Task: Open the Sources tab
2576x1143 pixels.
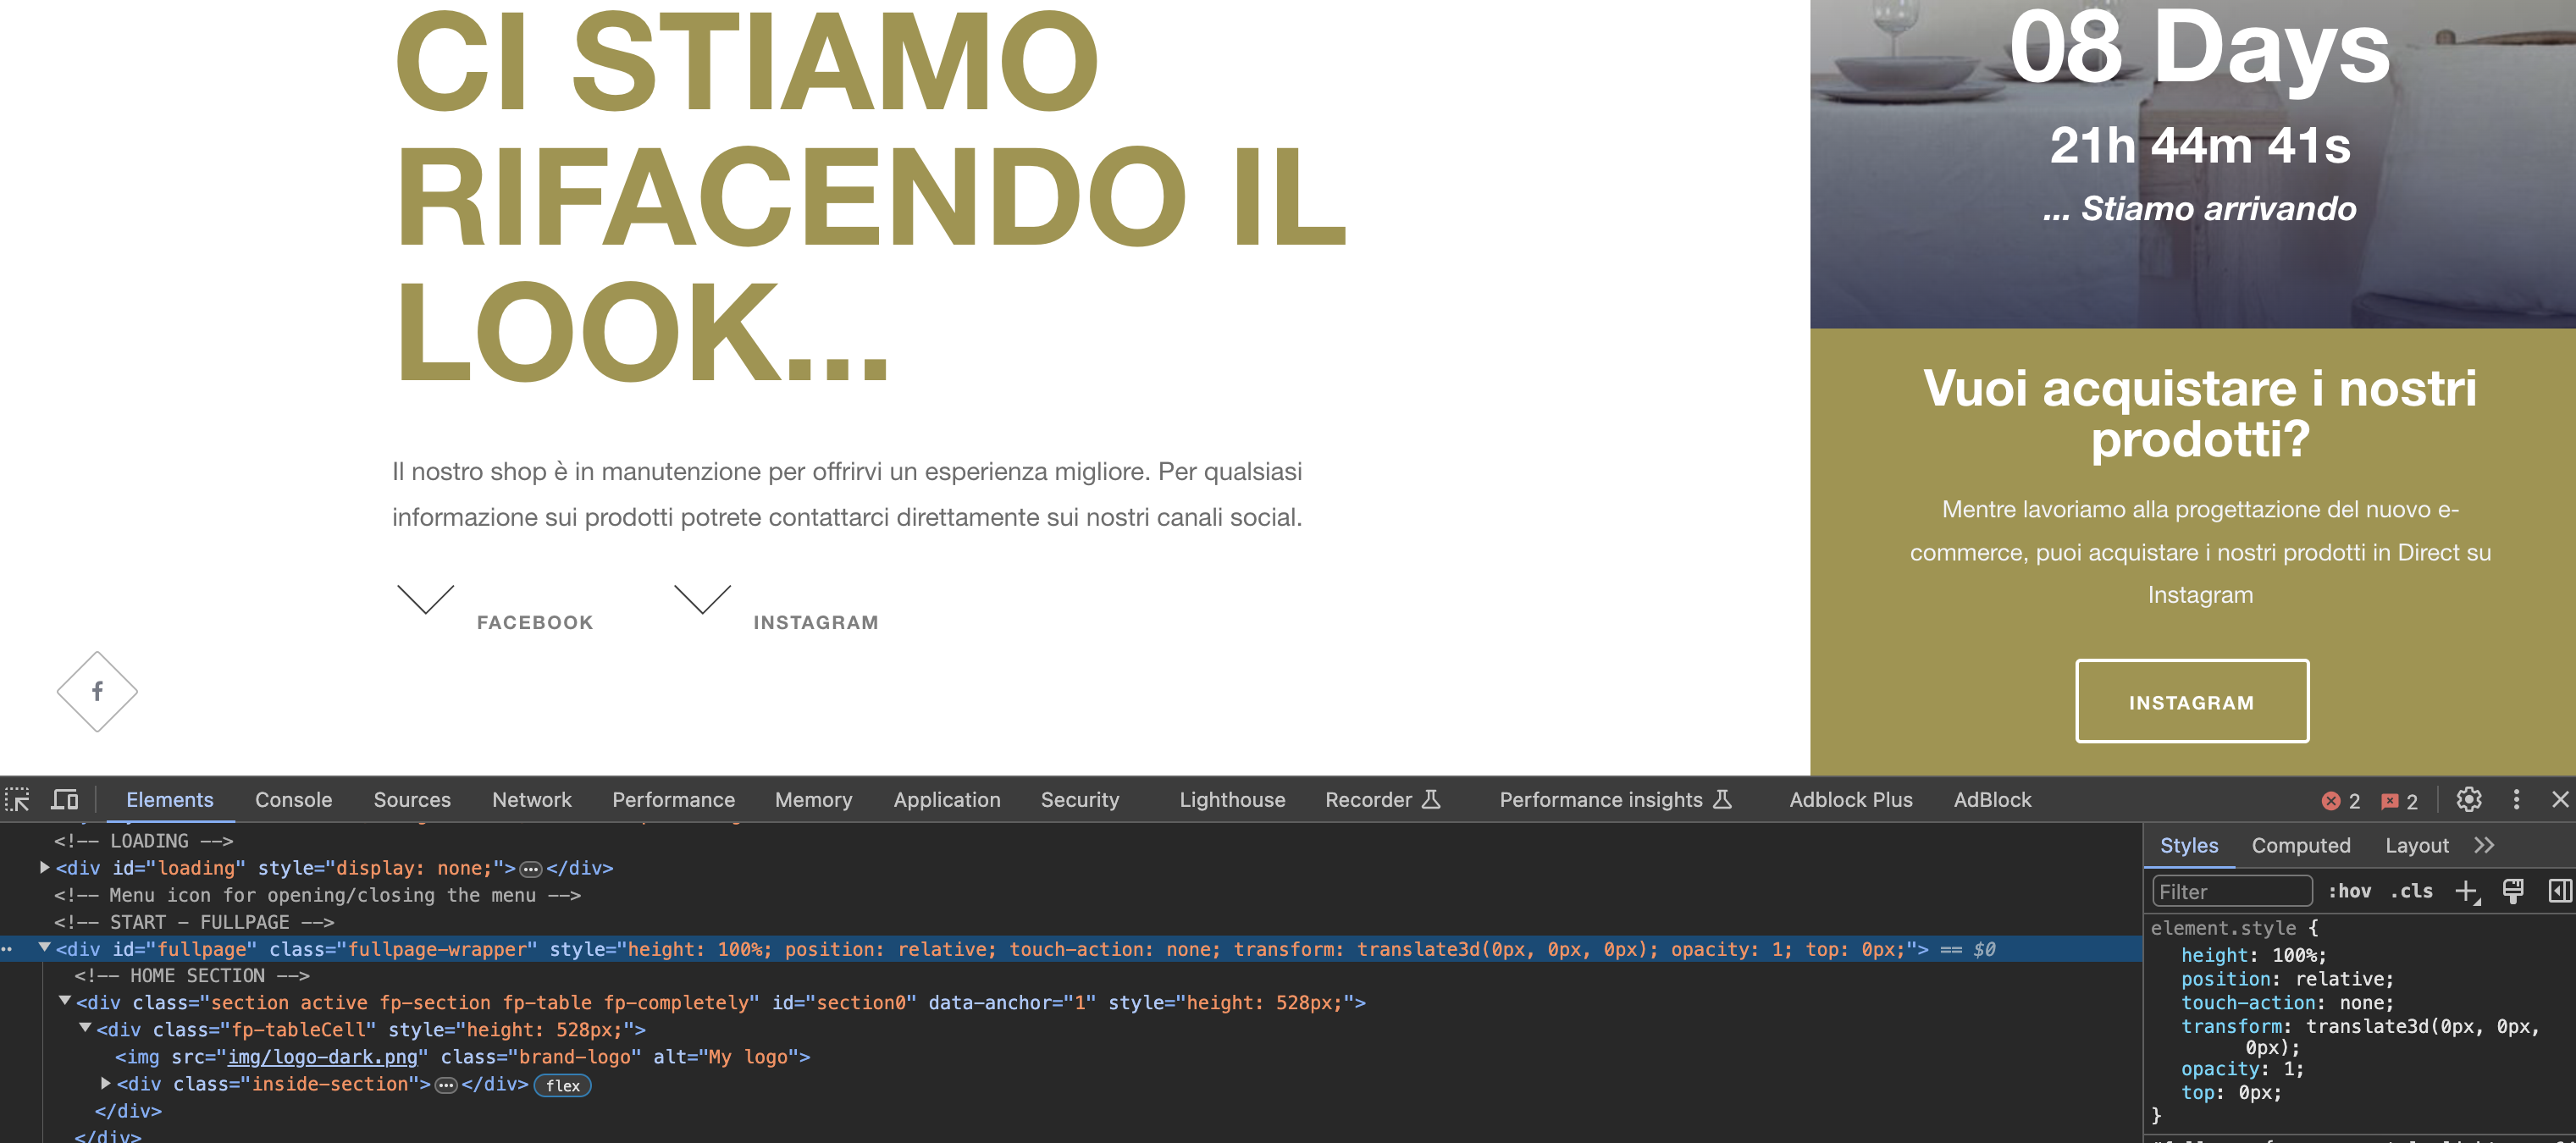Action: point(412,800)
